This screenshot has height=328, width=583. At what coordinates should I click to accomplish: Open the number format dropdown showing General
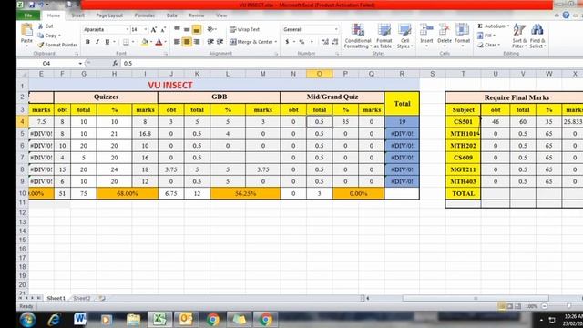point(336,29)
